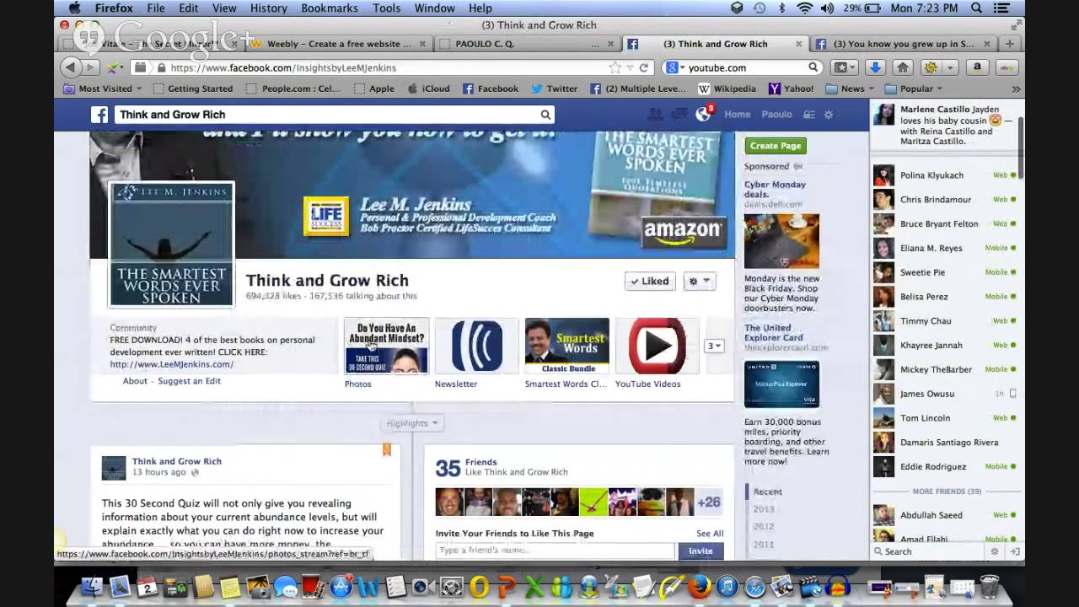Image resolution: width=1079 pixels, height=607 pixels.
Task: Open the History menu
Action: click(x=269, y=8)
